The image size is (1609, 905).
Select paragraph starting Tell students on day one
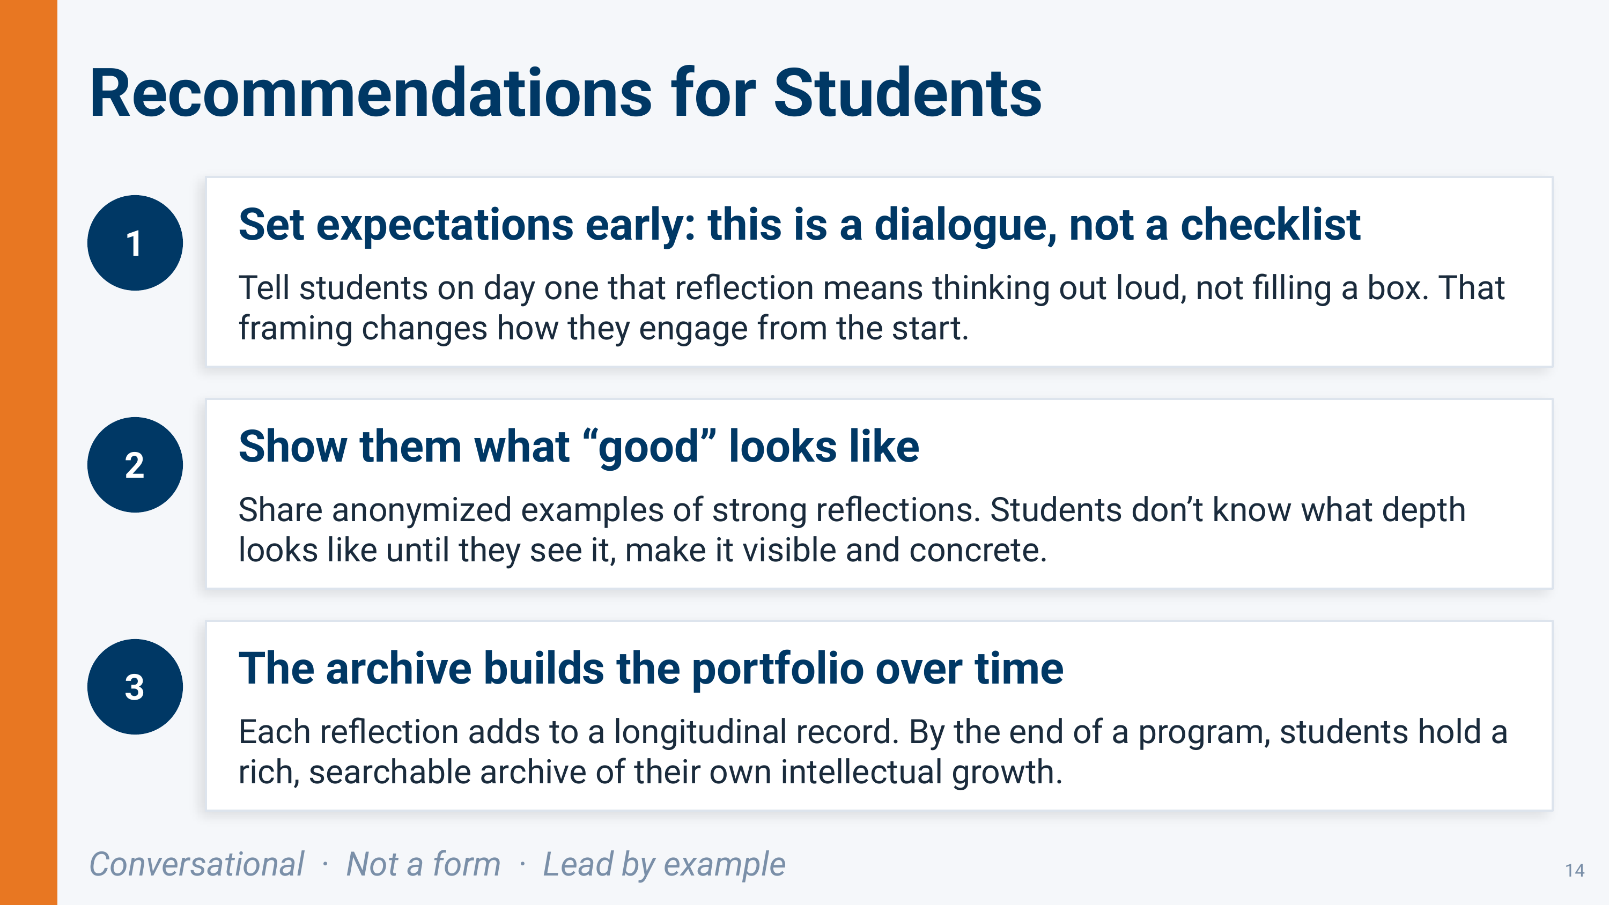[x=872, y=308]
